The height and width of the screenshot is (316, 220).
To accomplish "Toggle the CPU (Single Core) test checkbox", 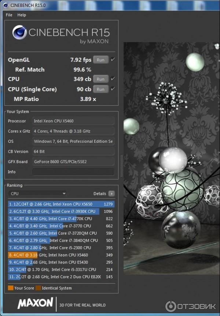I will (x=113, y=89).
